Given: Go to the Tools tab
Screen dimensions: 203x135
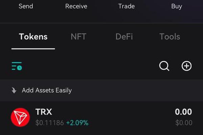Looking at the screenshot, I should pyautogui.click(x=170, y=37).
